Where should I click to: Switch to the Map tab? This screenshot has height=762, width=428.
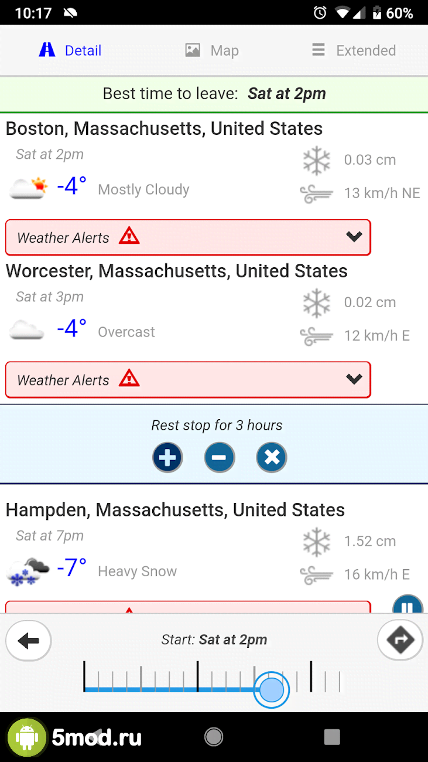click(x=212, y=50)
